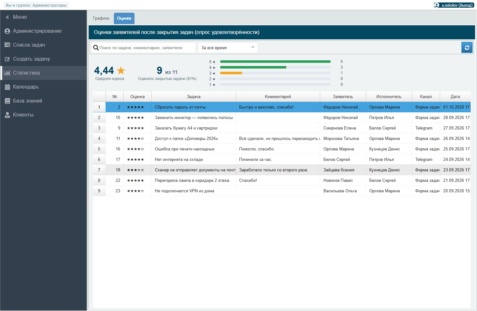Sort table by the Дата column header
The width and height of the screenshot is (477, 311).
tap(455, 97)
